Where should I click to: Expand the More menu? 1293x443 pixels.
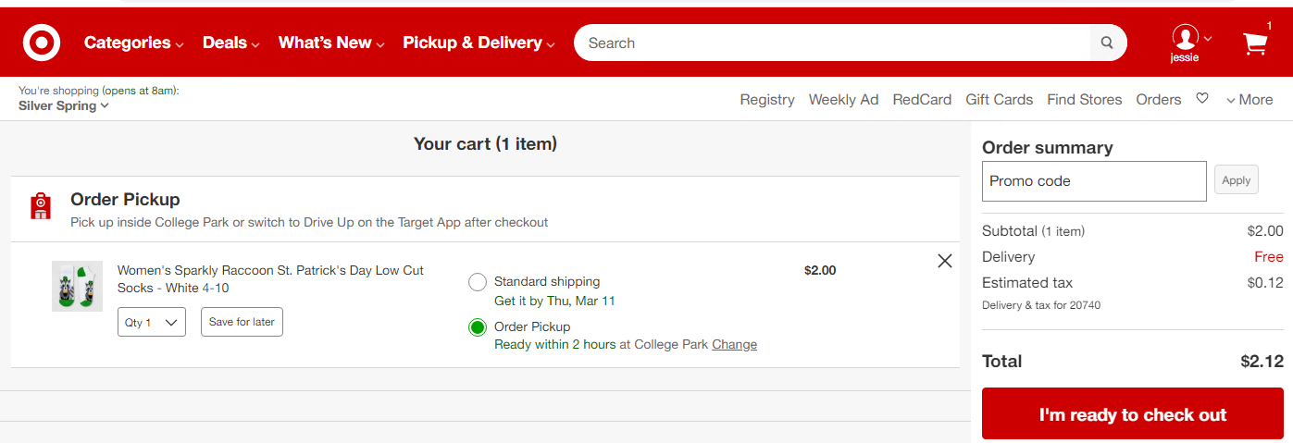[x=1249, y=100]
